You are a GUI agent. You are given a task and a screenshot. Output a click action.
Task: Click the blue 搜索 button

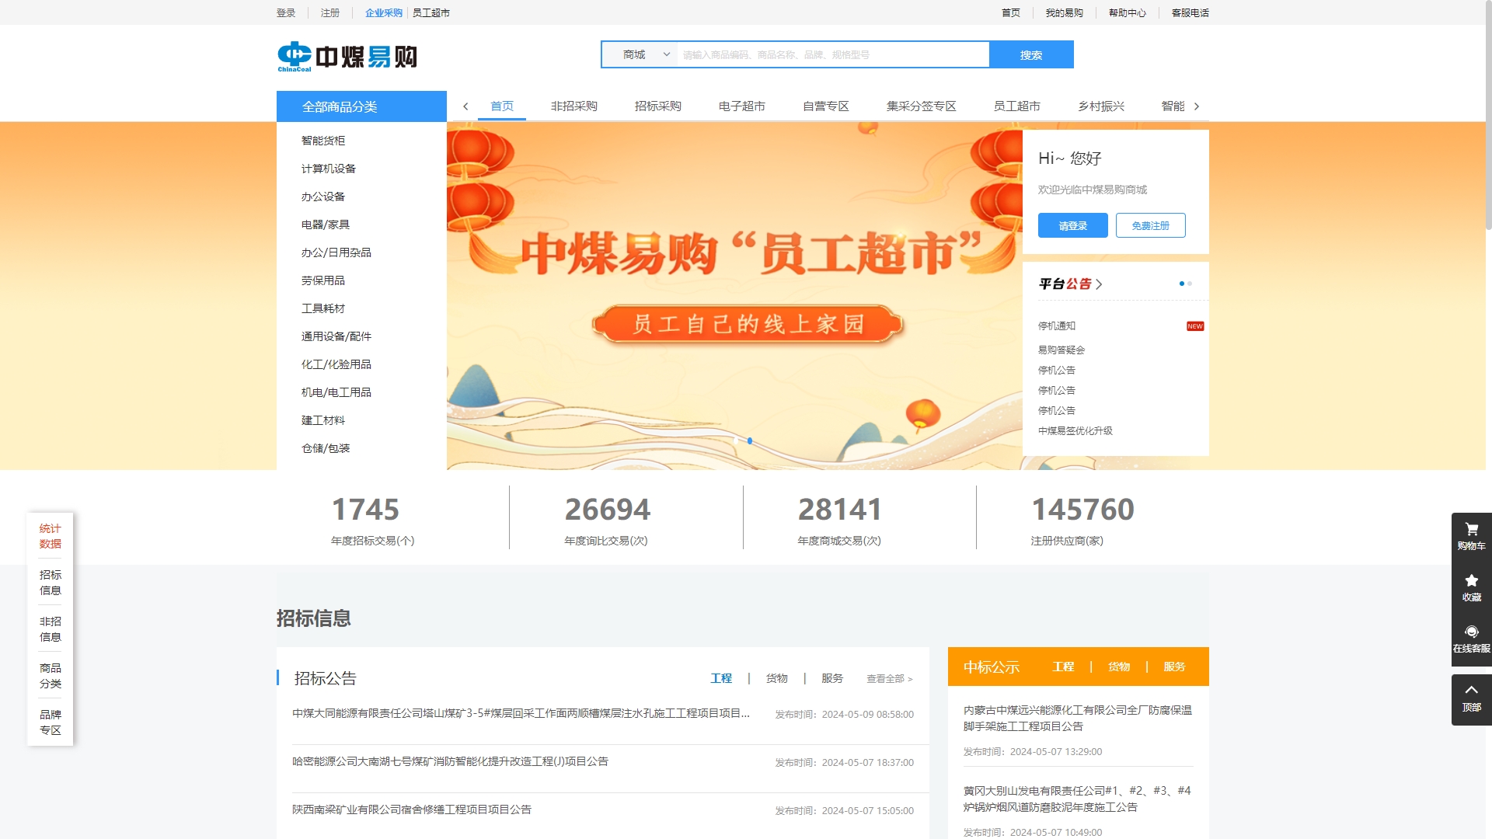[1031, 54]
